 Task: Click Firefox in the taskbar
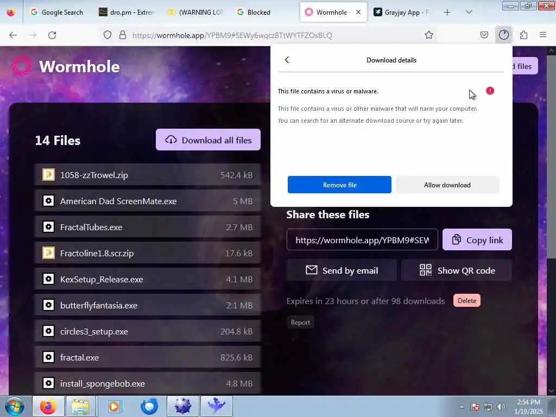click(x=48, y=406)
